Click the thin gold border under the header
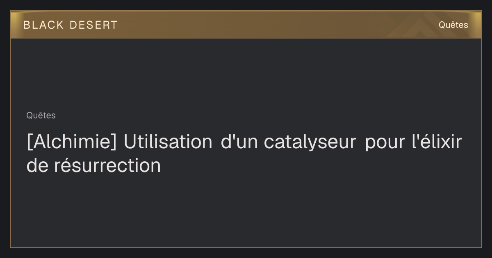This screenshot has width=492, height=258. [246, 38]
